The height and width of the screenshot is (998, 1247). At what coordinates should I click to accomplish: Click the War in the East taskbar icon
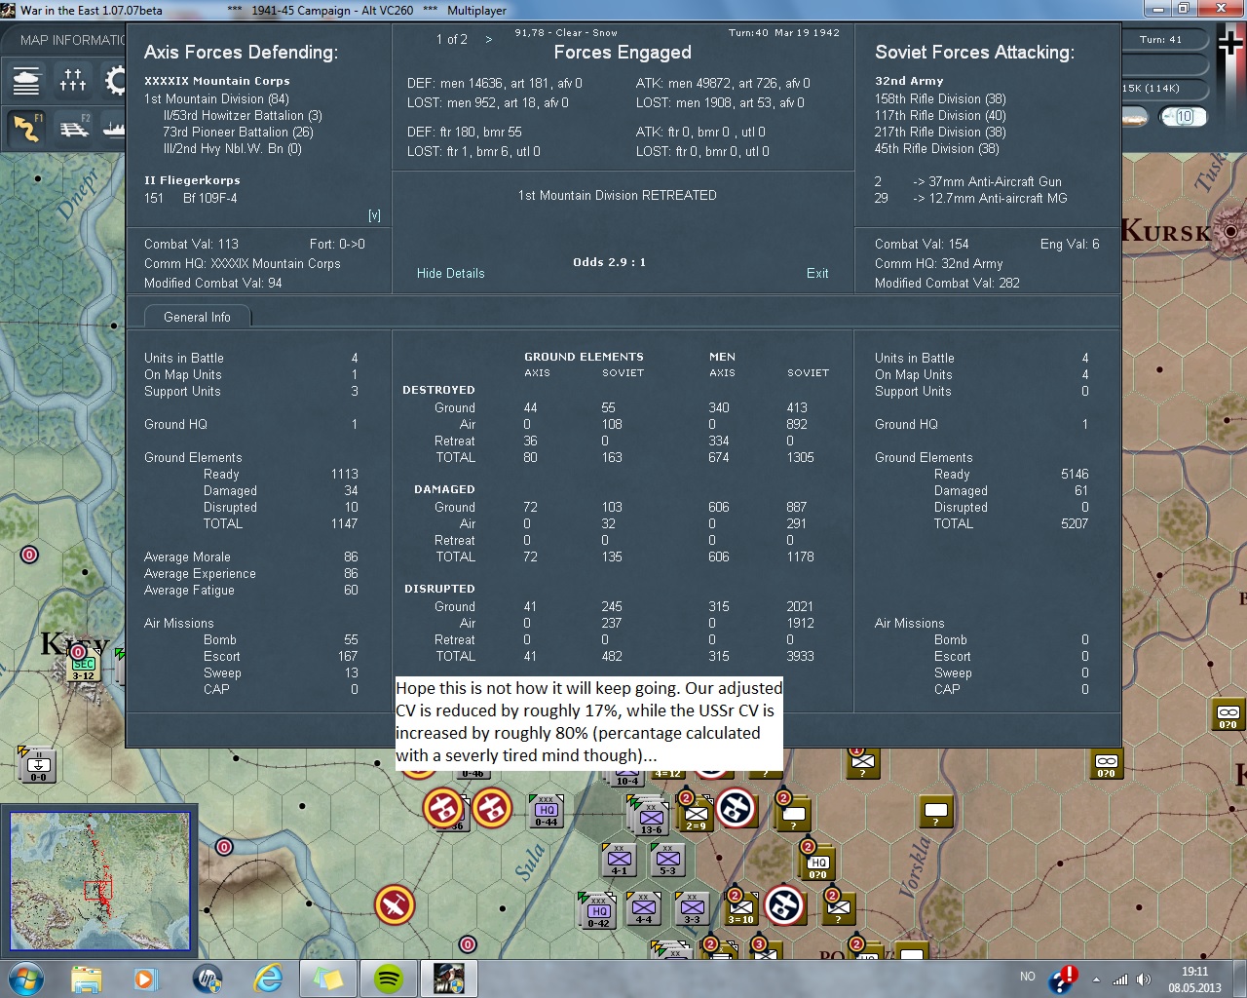(x=449, y=979)
